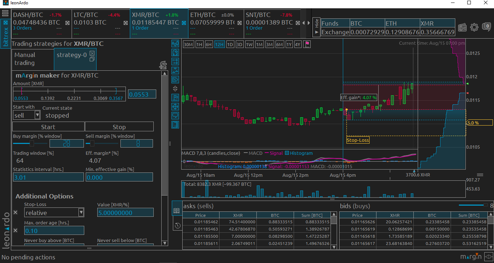The image size is (494, 263).
Task: Close the bittrex exchange tab checkbox
Action: point(5,23)
